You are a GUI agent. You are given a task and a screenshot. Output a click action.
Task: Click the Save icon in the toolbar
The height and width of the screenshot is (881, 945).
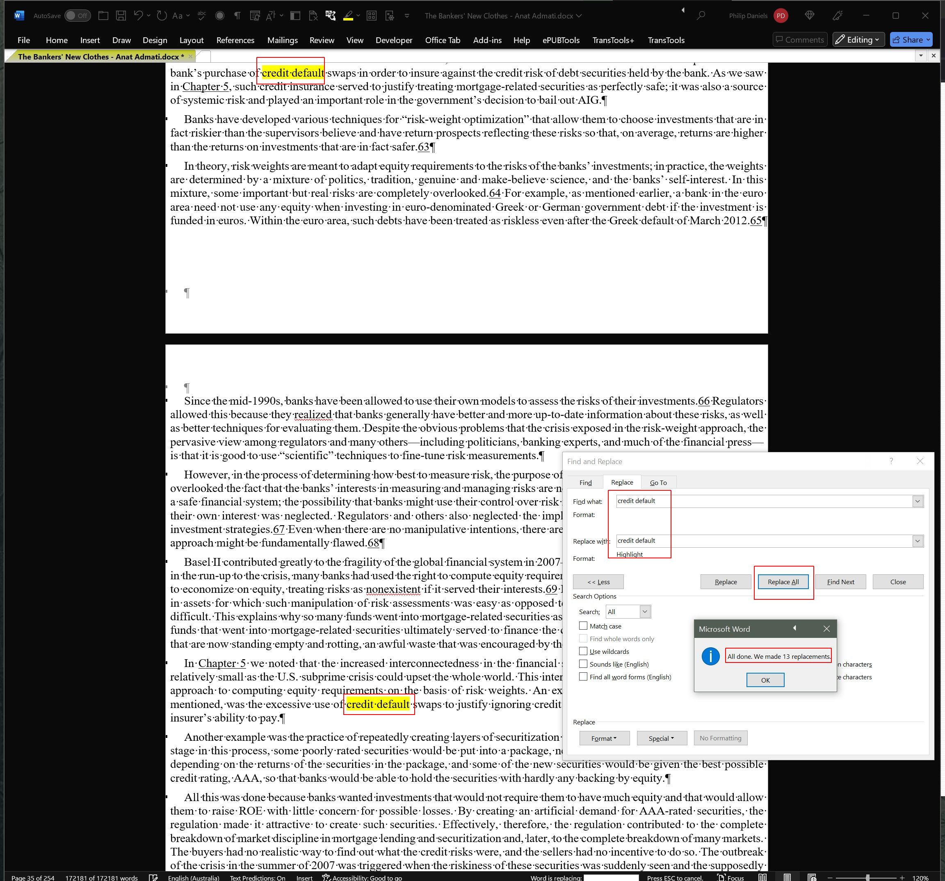pyautogui.click(x=121, y=16)
